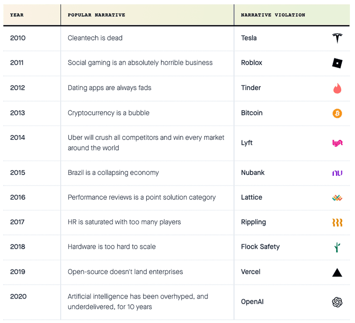The image size is (355, 323).
Task: Click the Tesla logo icon
Action: pyautogui.click(x=337, y=38)
